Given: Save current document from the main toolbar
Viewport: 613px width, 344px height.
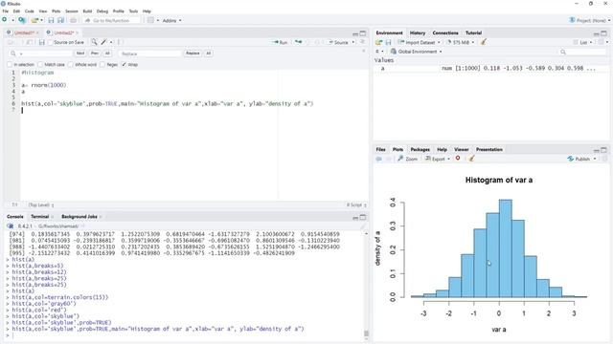Looking at the screenshot, I should pyautogui.click(x=51, y=20).
